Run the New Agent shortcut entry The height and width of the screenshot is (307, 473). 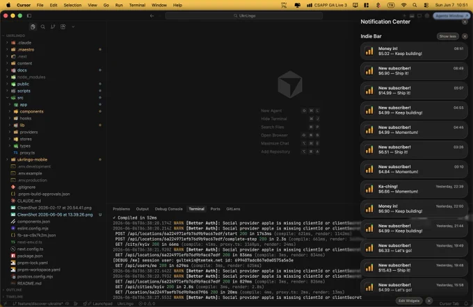[290, 110]
